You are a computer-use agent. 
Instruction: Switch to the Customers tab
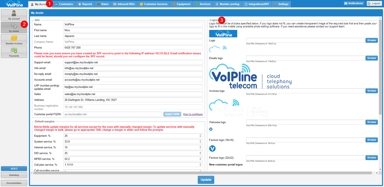tap(64, 4)
